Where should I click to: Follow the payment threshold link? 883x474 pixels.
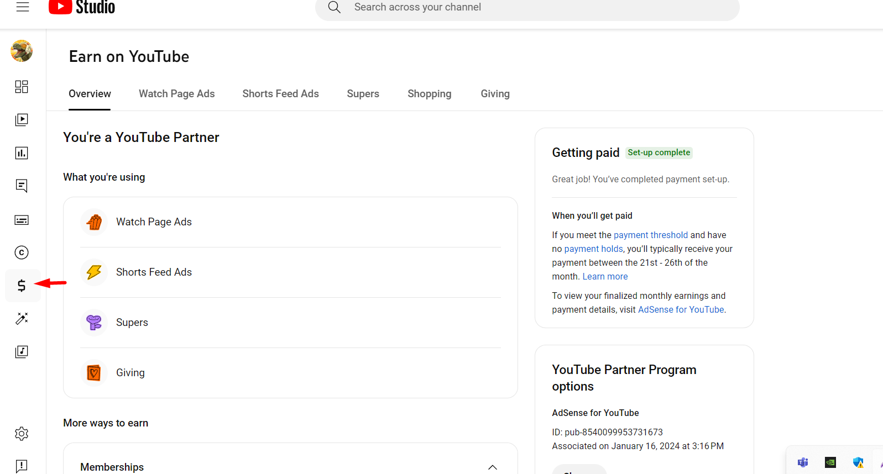(x=651, y=235)
